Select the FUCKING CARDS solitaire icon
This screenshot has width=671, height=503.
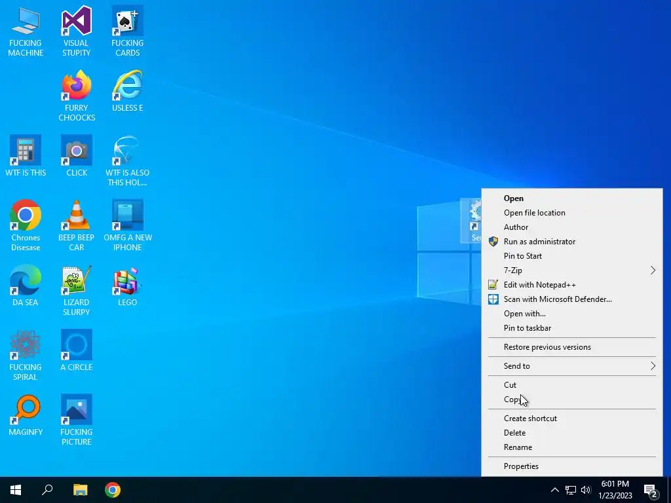coord(128,31)
